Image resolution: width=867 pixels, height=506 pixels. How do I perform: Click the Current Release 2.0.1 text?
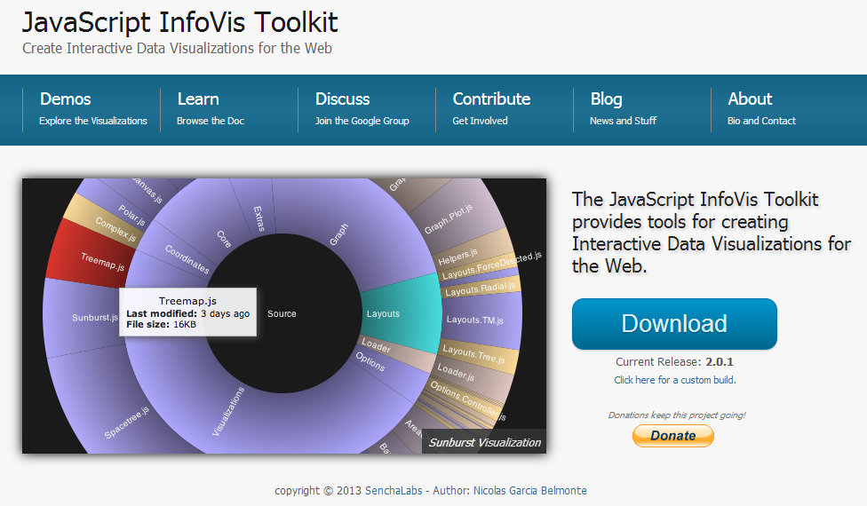coord(674,362)
